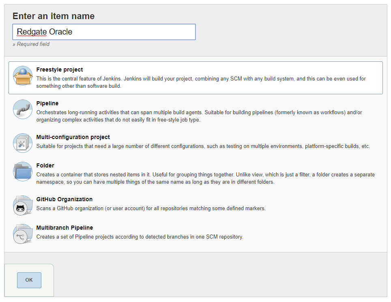Screen dimensions: 391x302
Task: Select the Freestyle project title
Action: tap(60, 70)
